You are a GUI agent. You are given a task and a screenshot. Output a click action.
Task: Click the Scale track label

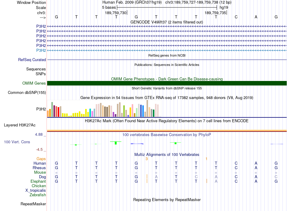[41, 8]
